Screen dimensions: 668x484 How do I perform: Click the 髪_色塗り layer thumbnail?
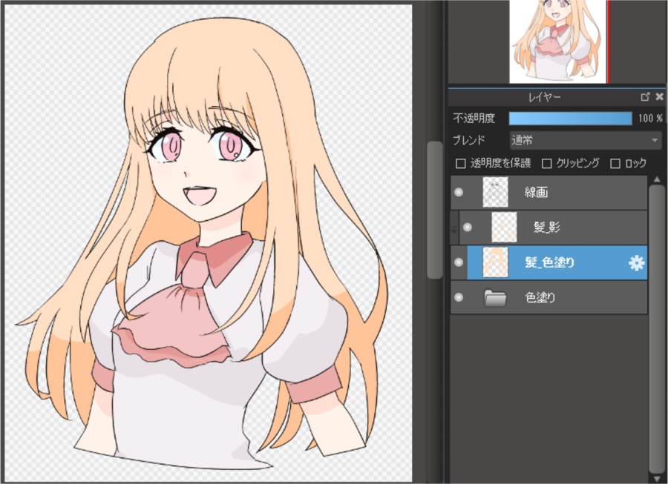[494, 262]
